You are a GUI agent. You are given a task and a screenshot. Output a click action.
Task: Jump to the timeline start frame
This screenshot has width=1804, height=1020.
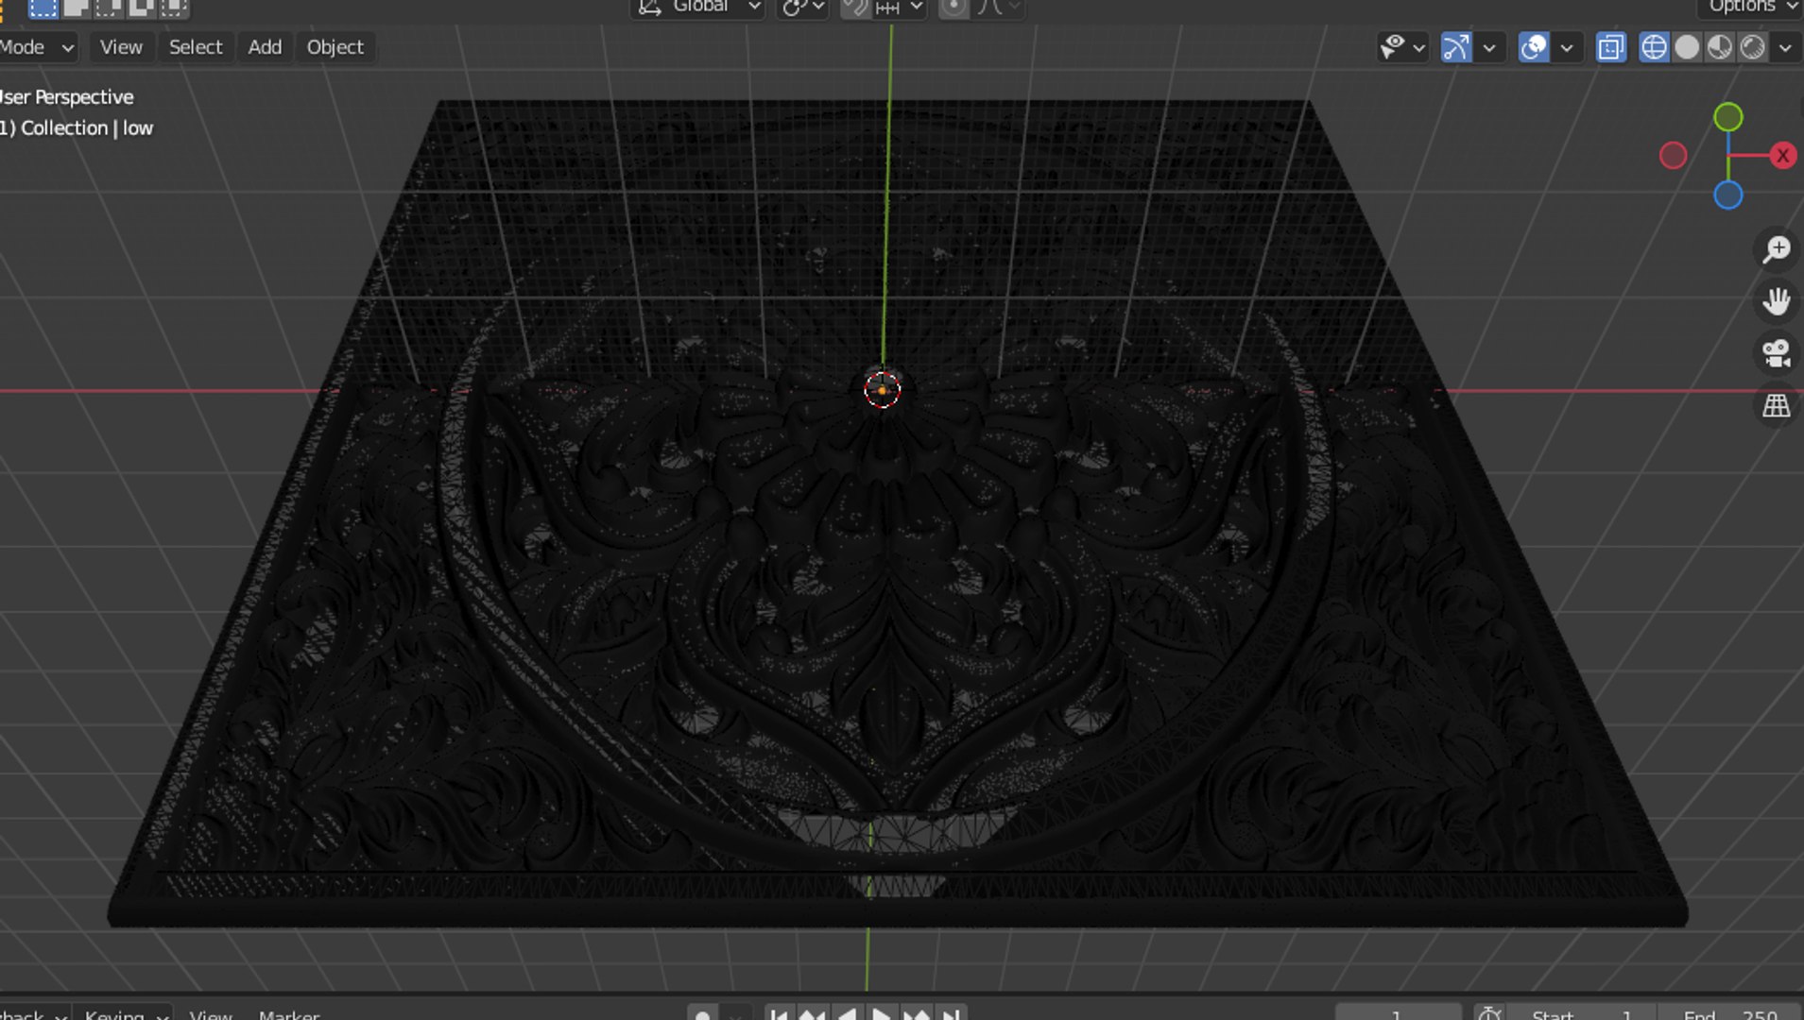click(x=779, y=1013)
